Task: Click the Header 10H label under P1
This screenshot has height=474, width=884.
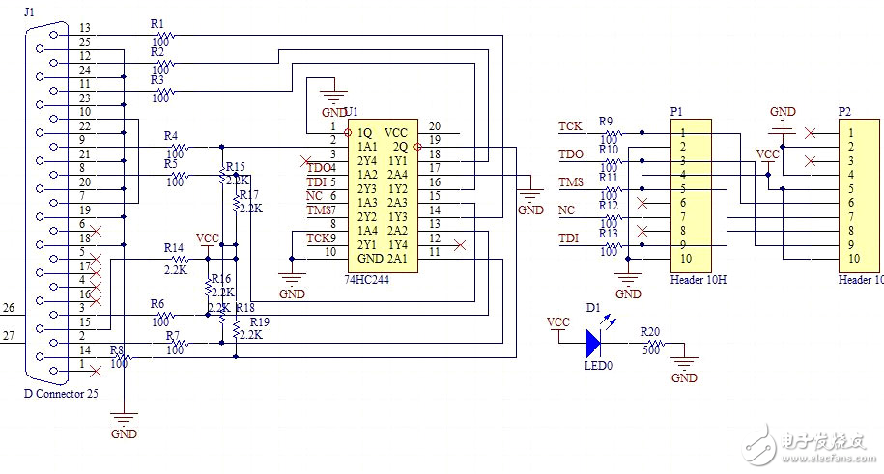Action: [x=696, y=280]
